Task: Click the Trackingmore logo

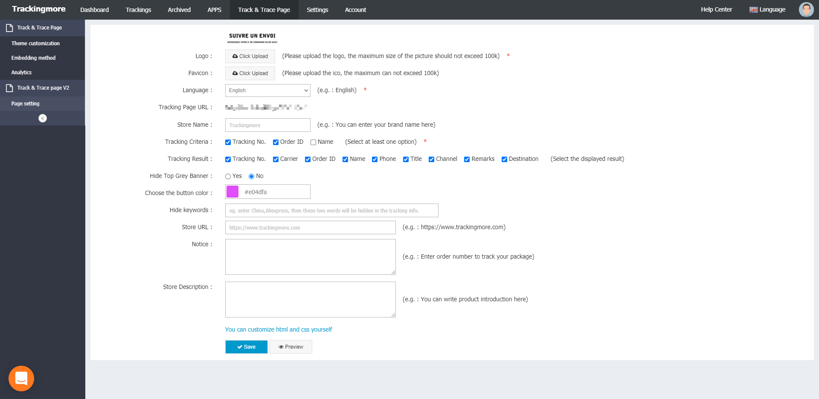Action: [39, 9]
